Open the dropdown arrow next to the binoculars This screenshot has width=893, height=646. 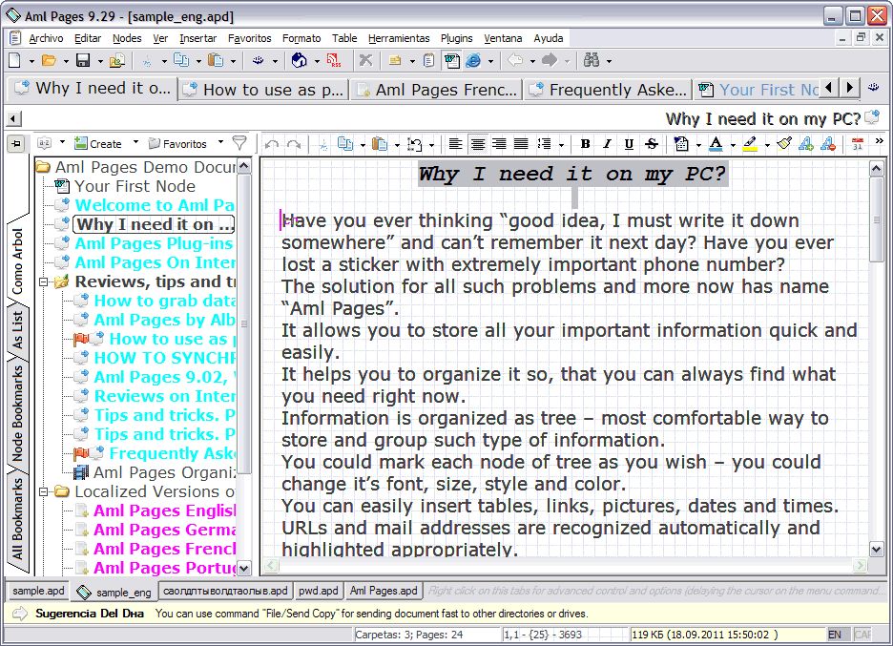point(609,61)
